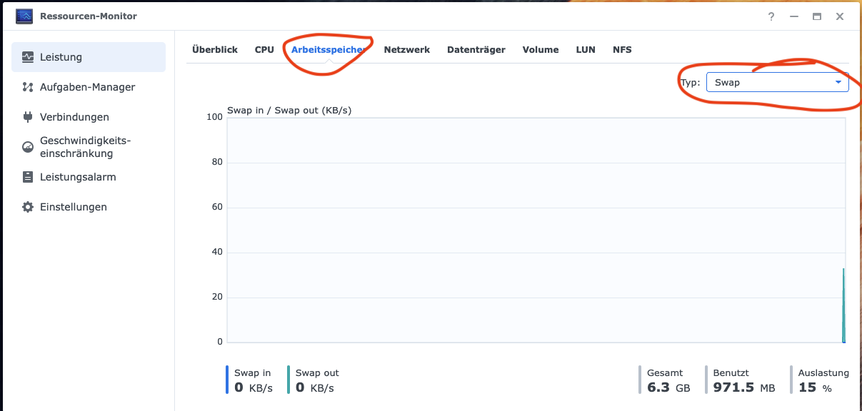This screenshot has height=411, width=862.
Task: Open Leistungsalarm in sidebar
Action: click(x=89, y=177)
